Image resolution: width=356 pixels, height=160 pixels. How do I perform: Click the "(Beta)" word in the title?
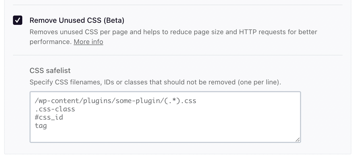pyautogui.click(x=114, y=20)
